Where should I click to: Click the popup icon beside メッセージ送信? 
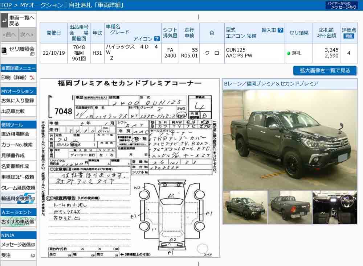33,245
